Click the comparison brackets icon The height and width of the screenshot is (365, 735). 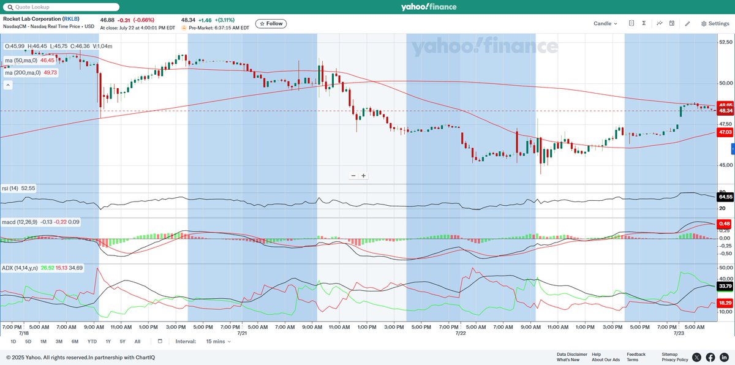pos(631,23)
